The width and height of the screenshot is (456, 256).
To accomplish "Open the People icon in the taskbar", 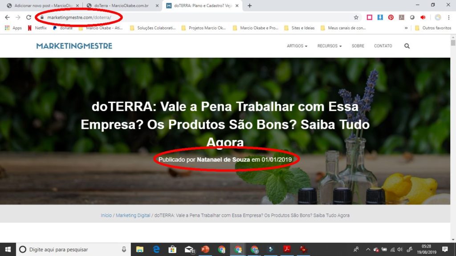I will point(356,249).
